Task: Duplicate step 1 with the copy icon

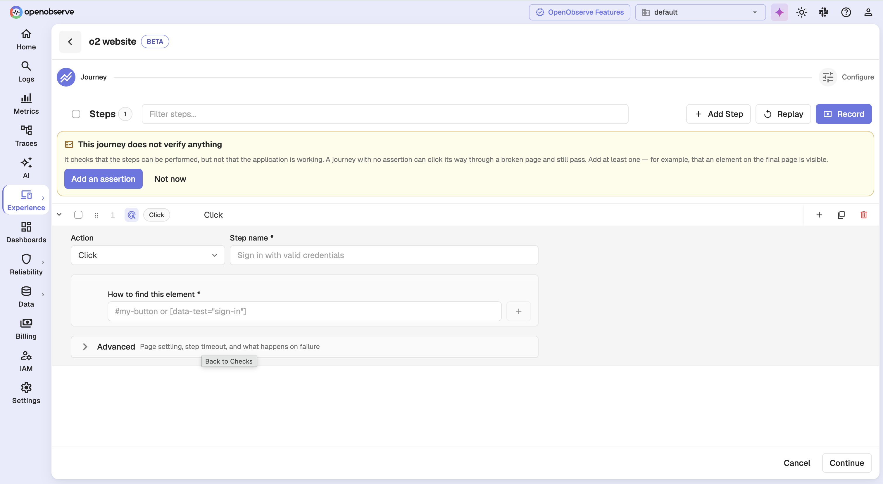Action: [x=841, y=215]
